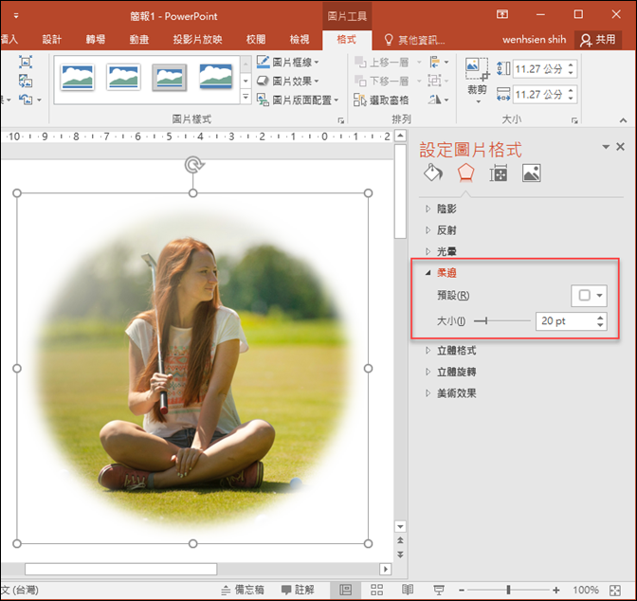Click Bring Forward (上移一層)

[x=381, y=63]
